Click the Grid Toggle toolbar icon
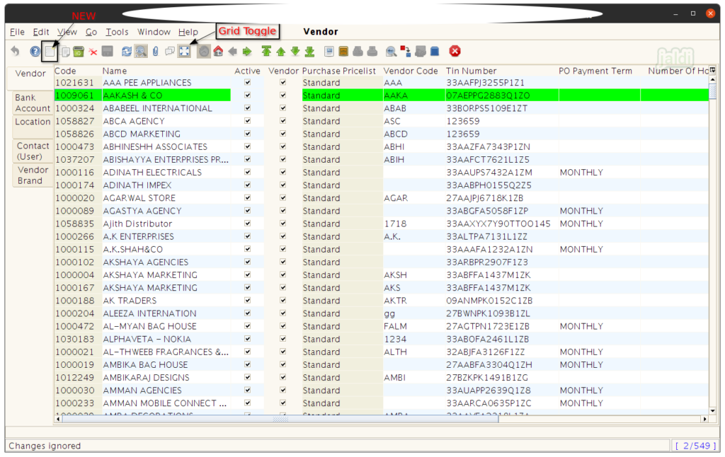 tap(184, 52)
